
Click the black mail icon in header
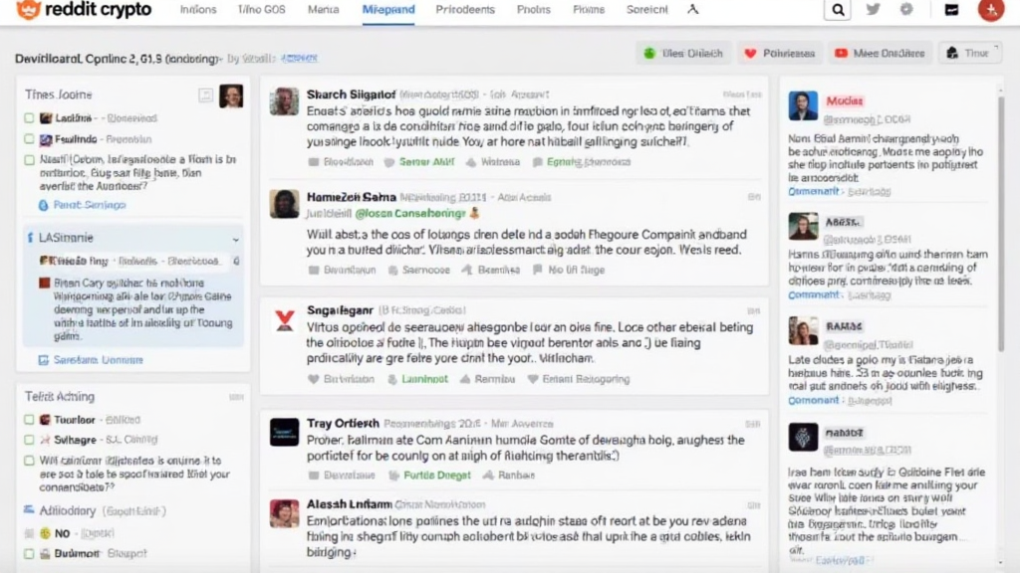coord(951,10)
